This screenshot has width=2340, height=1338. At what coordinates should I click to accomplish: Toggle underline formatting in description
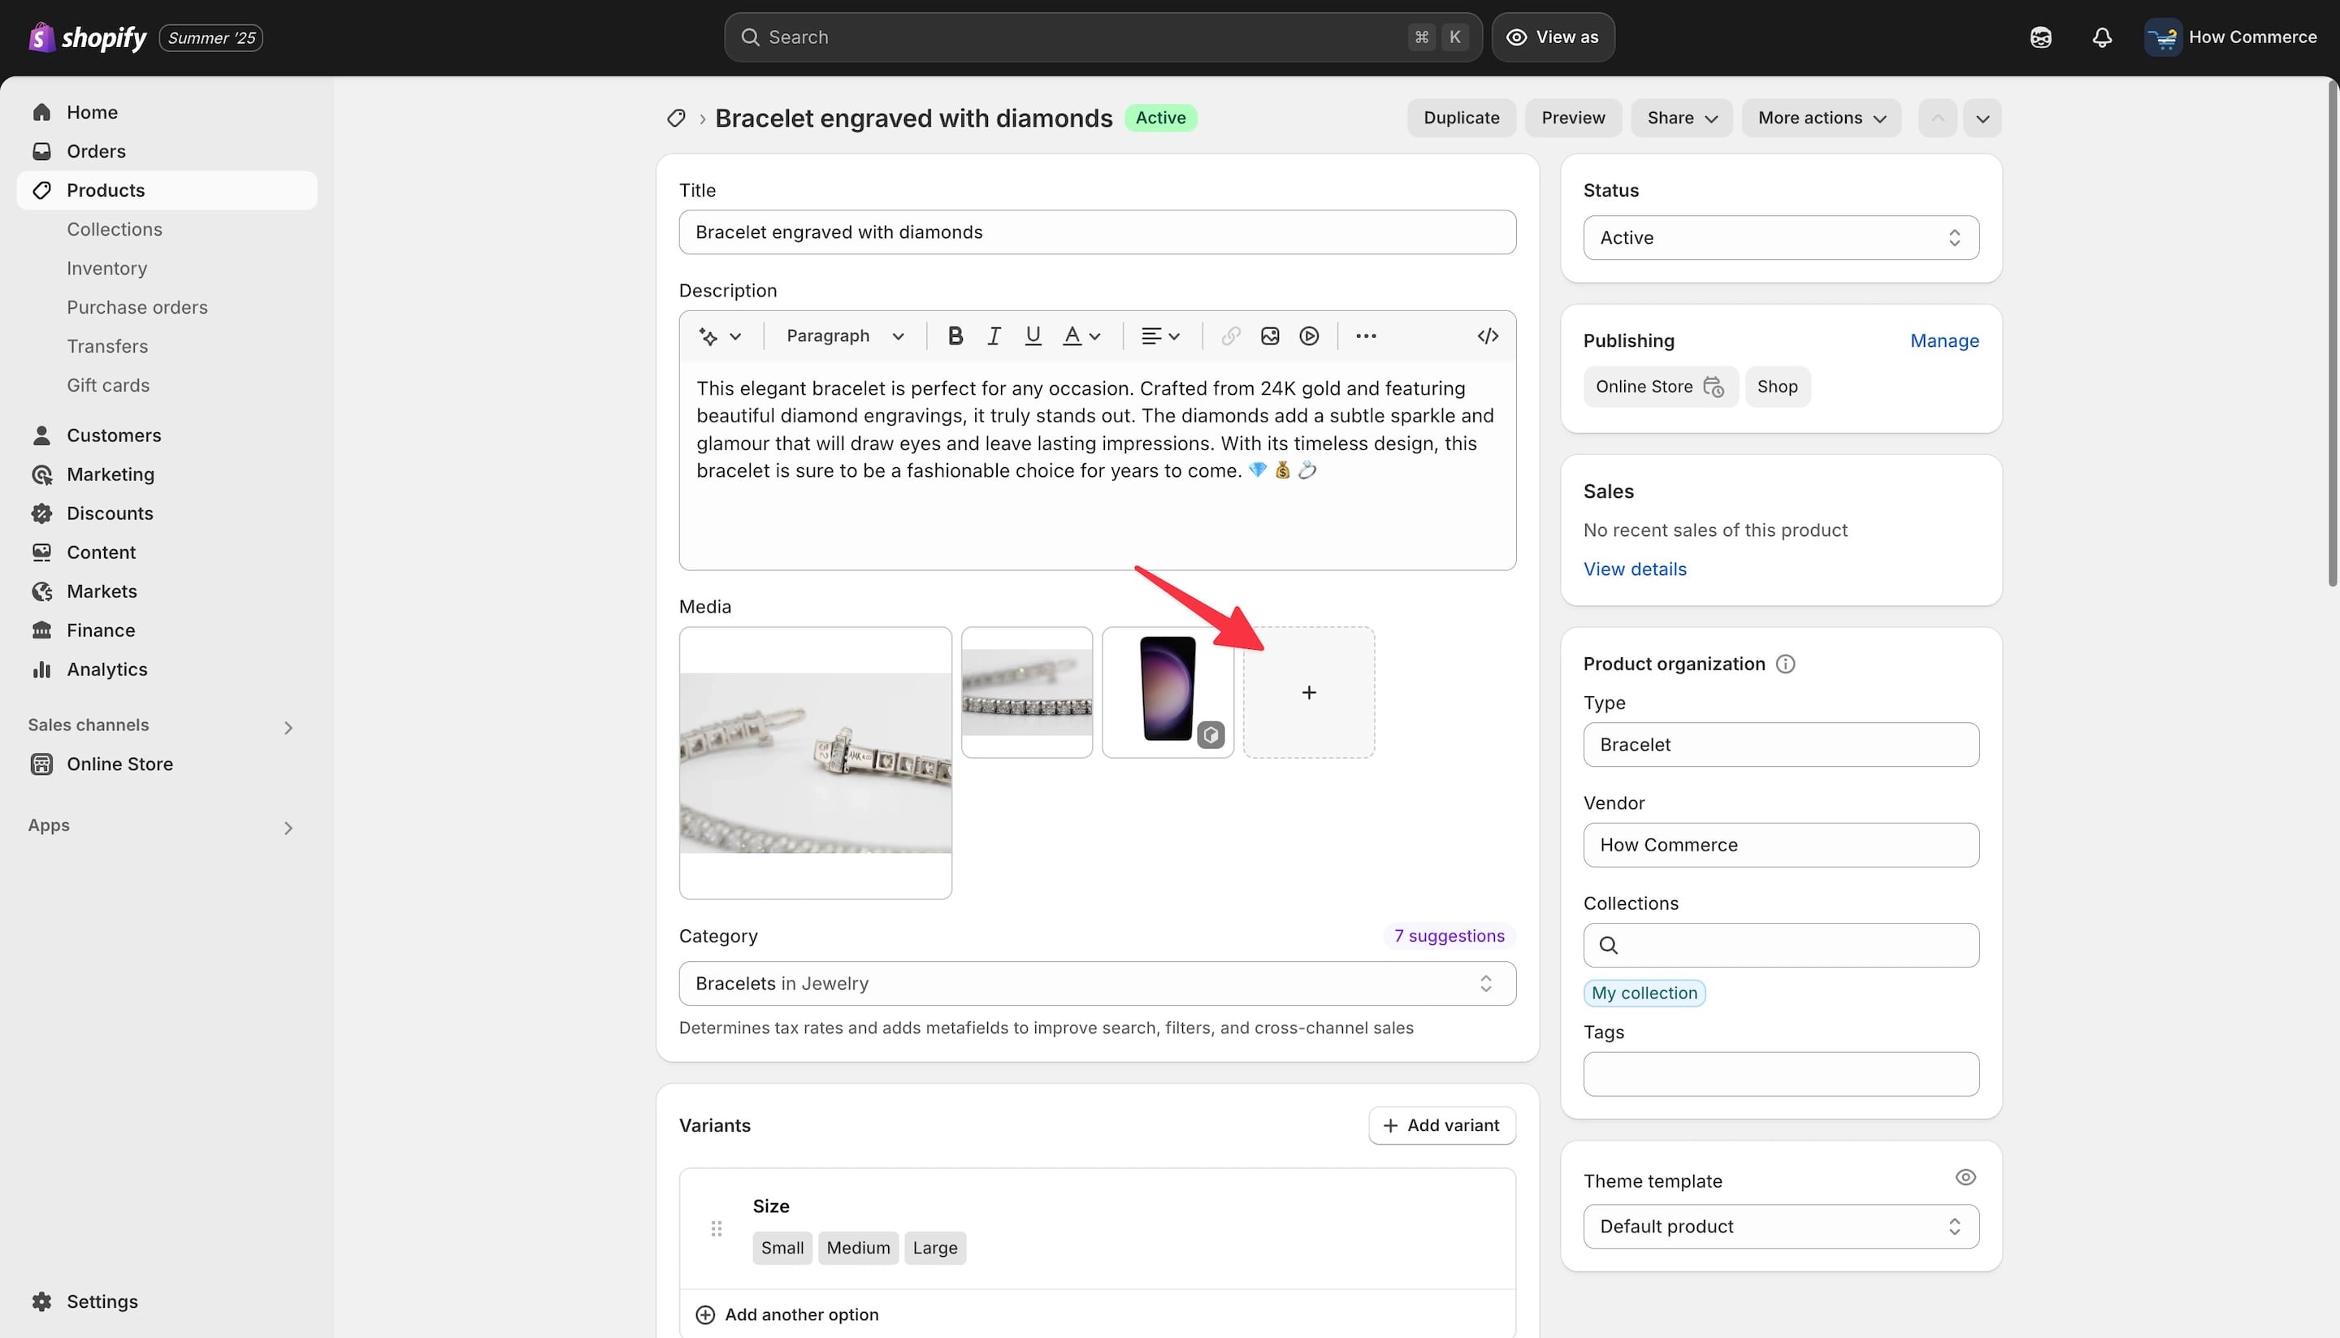pos(1032,336)
